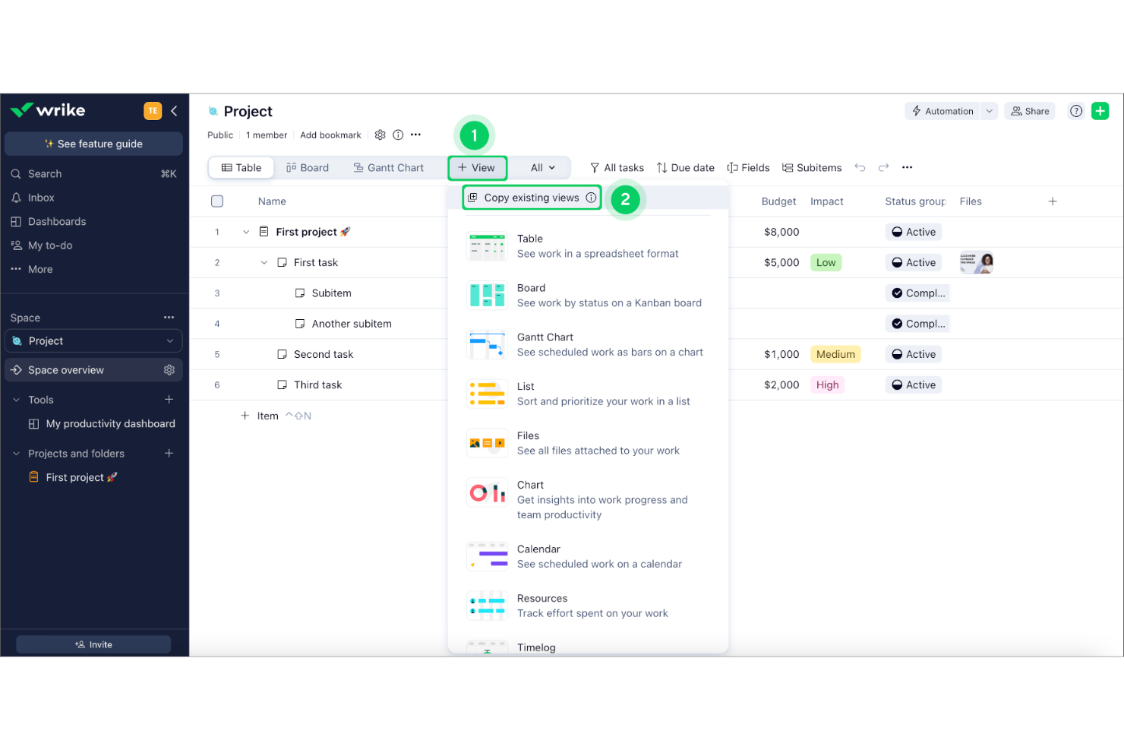
Task: Expand the First project row chevron
Action: [245, 232]
